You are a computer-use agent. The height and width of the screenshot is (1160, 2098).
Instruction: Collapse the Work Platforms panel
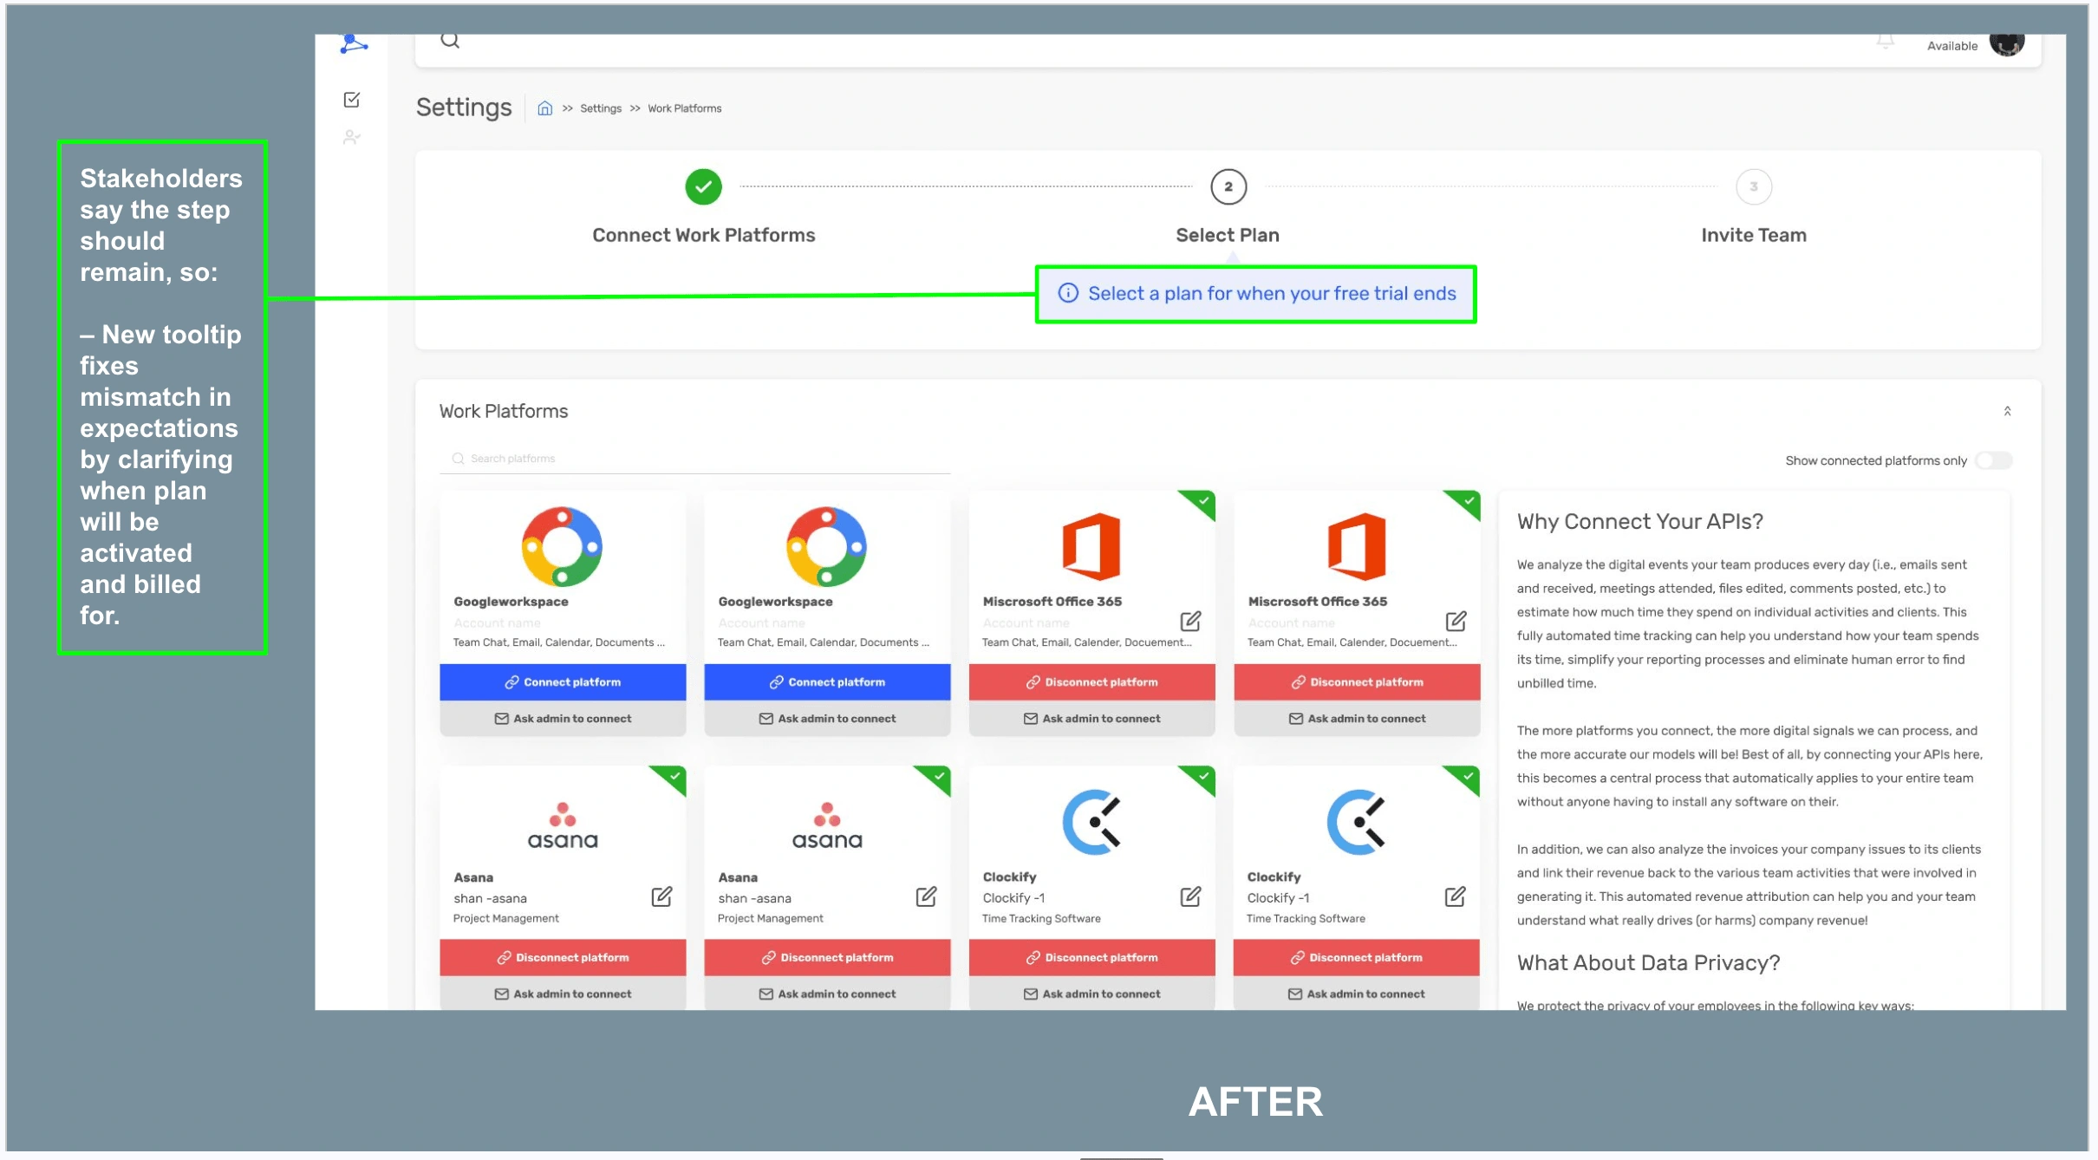[x=2007, y=411]
